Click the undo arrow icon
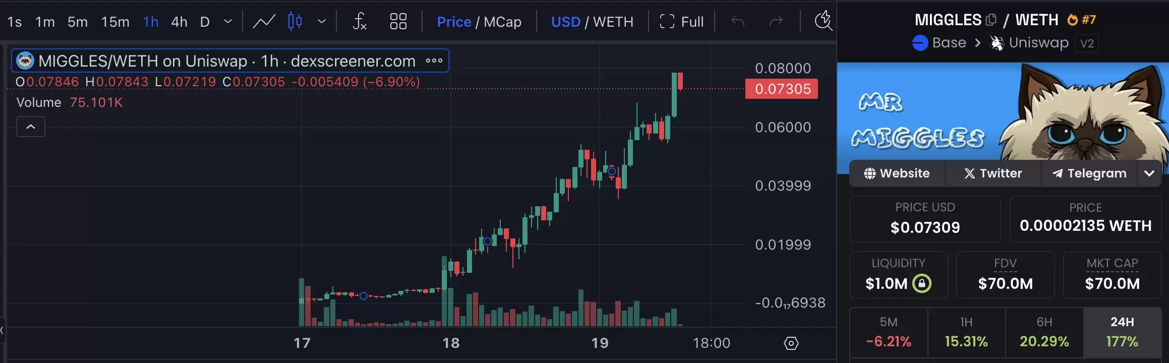Viewport: 1169px width, 363px height. (x=737, y=21)
